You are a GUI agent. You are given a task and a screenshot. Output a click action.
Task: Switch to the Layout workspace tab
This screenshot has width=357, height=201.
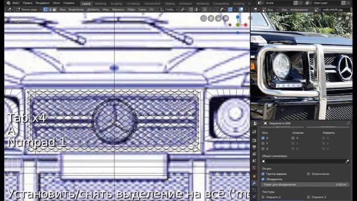[86, 4]
